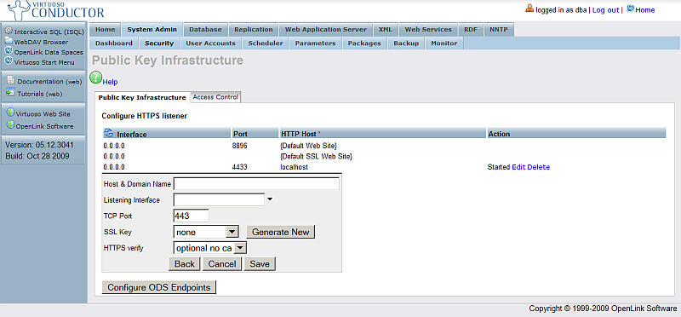Open the SSL Key dropdown

click(205, 232)
